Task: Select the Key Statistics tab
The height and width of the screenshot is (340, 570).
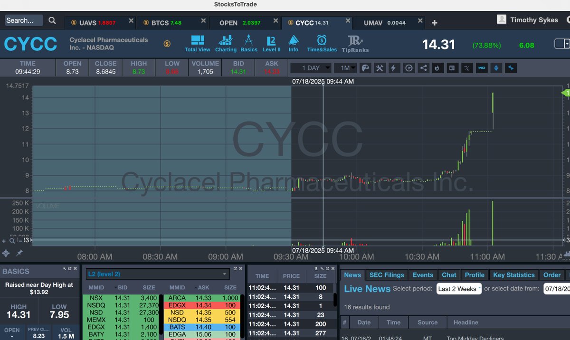Action: tap(514, 275)
